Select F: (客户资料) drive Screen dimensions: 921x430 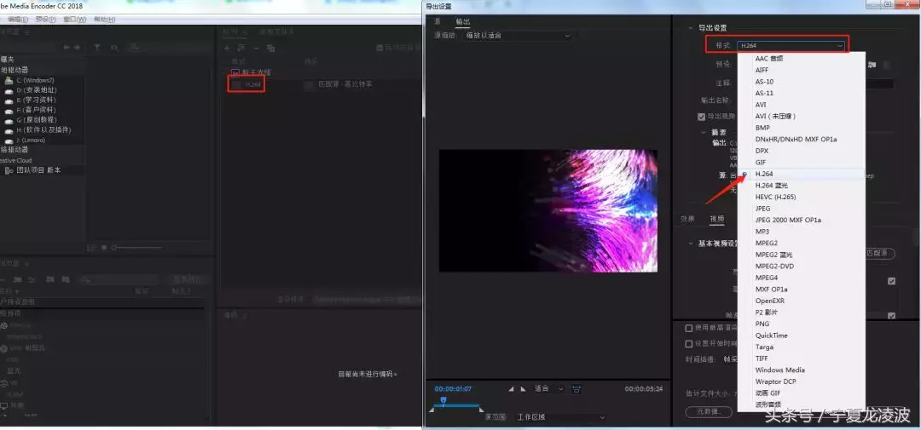coord(35,110)
